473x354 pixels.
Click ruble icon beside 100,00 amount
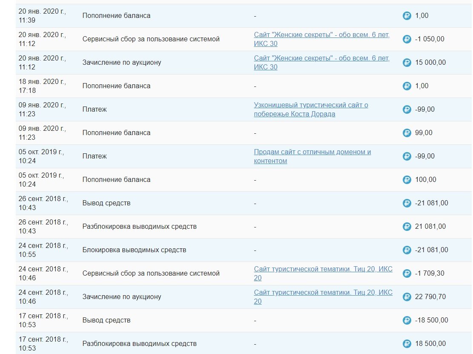coord(407,180)
